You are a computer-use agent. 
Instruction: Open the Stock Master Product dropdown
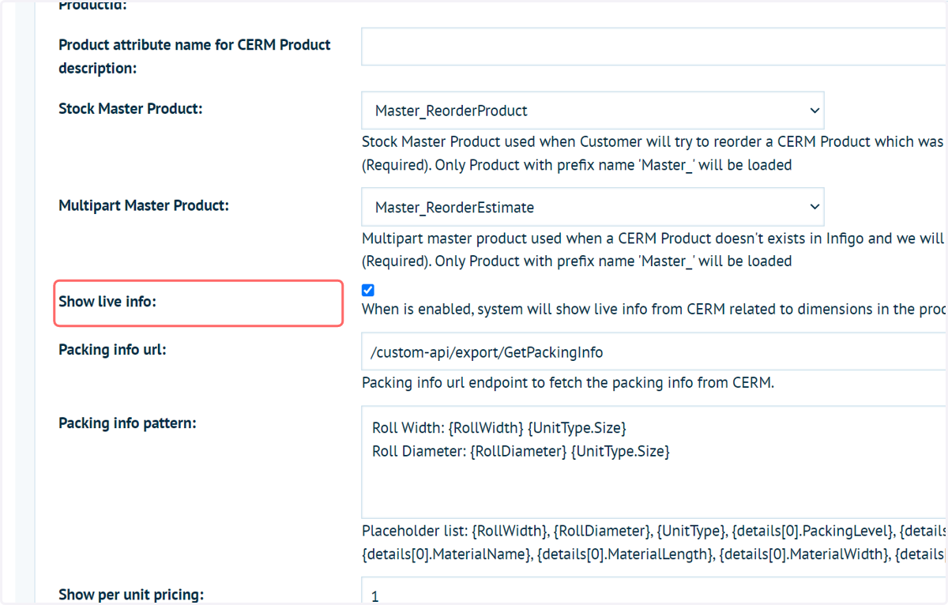tap(592, 111)
